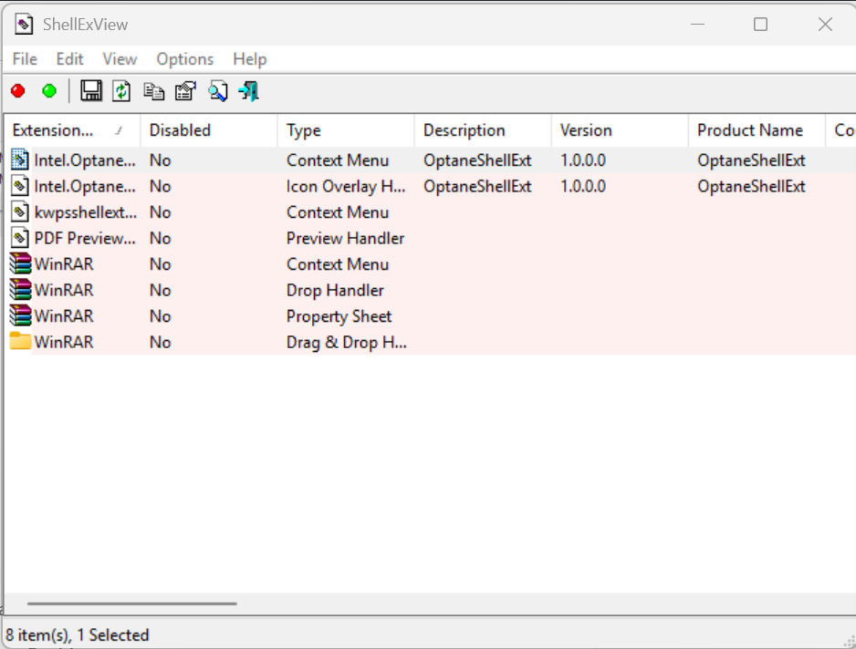Click the horizontal scrollbar thumb
Image resolution: width=856 pixels, height=649 pixels.
coord(132,603)
